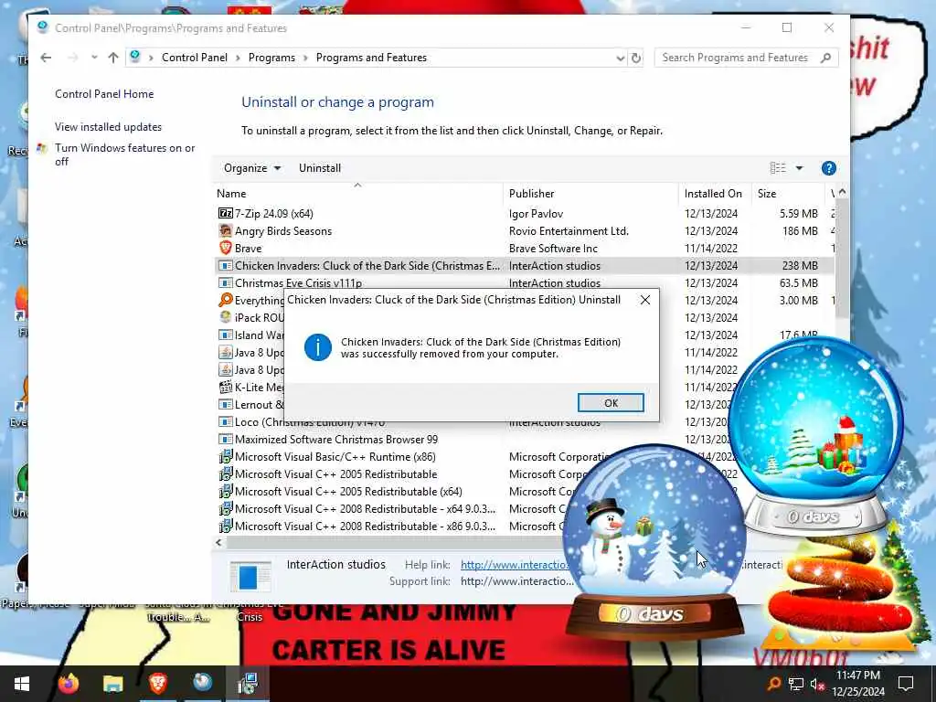Click the muted volume tray icon

tap(816, 684)
